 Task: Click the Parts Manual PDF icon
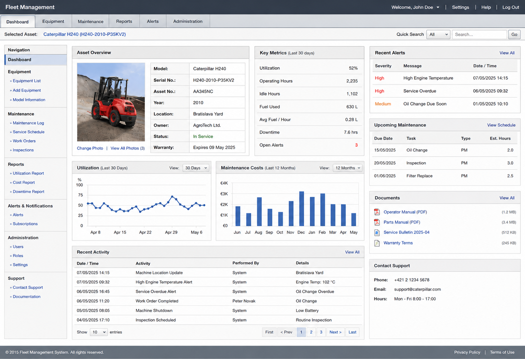pos(377,222)
